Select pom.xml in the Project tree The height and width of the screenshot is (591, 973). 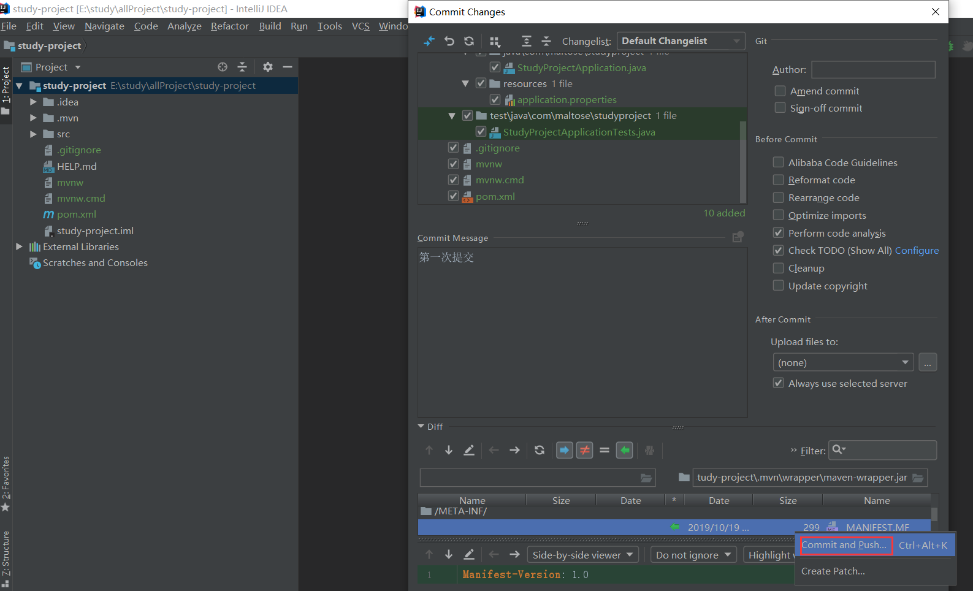pyautogui.click(x=77, y=215)
